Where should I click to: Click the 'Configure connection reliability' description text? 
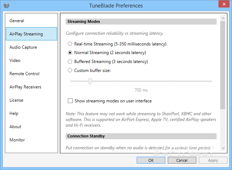[115, 33]
